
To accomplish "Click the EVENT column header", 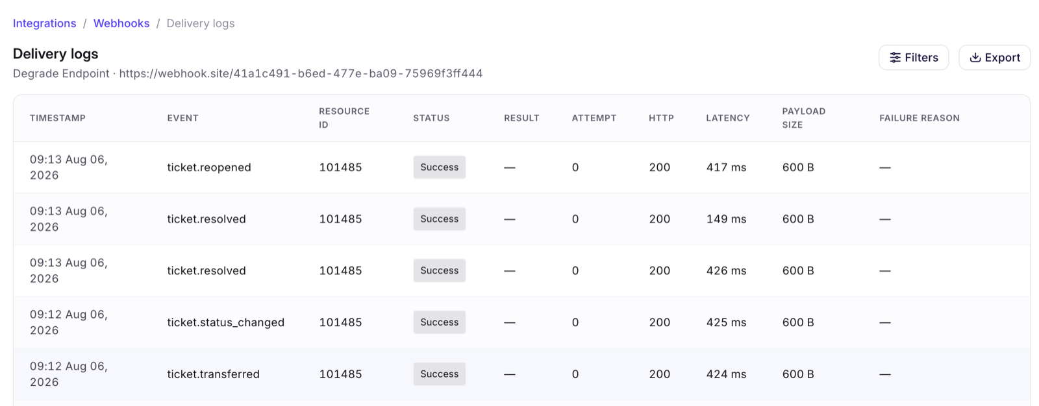I will click(183, 118).
